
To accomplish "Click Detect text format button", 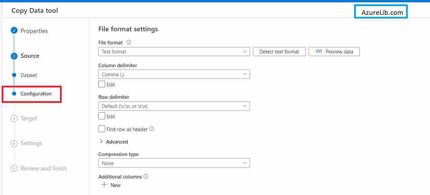I will point(279,51).
